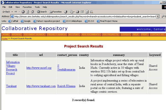The width and height of the screenshot is (166, 110).
Task: Click the Mail toolbar icon
Action: pos(72,12)
